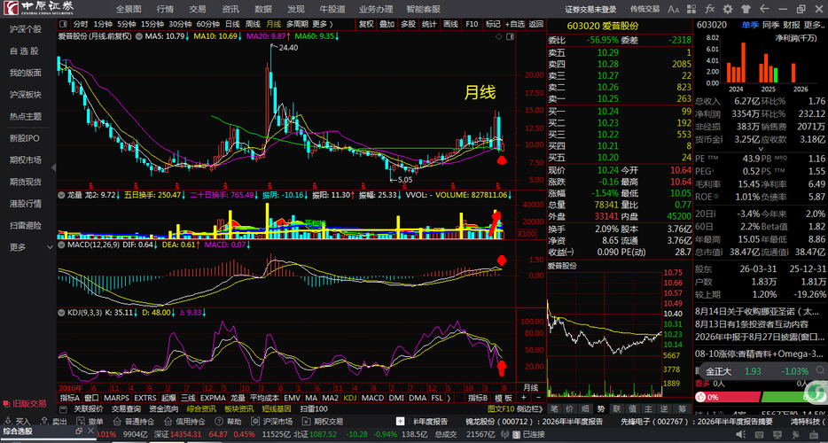Click the 帮助 help question icon

[218, 422]
